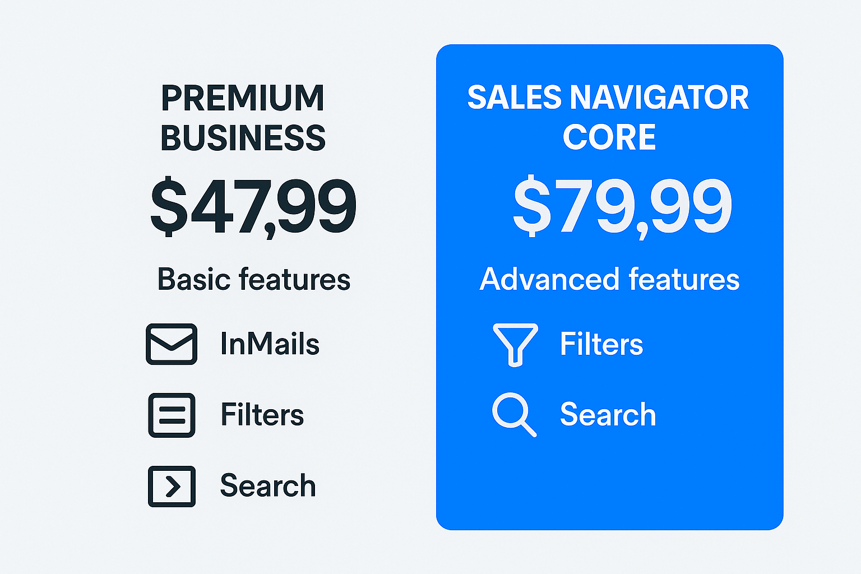Select the InMails feature label
Screen dimensions: 861x574
pyautogui.click(x=270, y=344)
